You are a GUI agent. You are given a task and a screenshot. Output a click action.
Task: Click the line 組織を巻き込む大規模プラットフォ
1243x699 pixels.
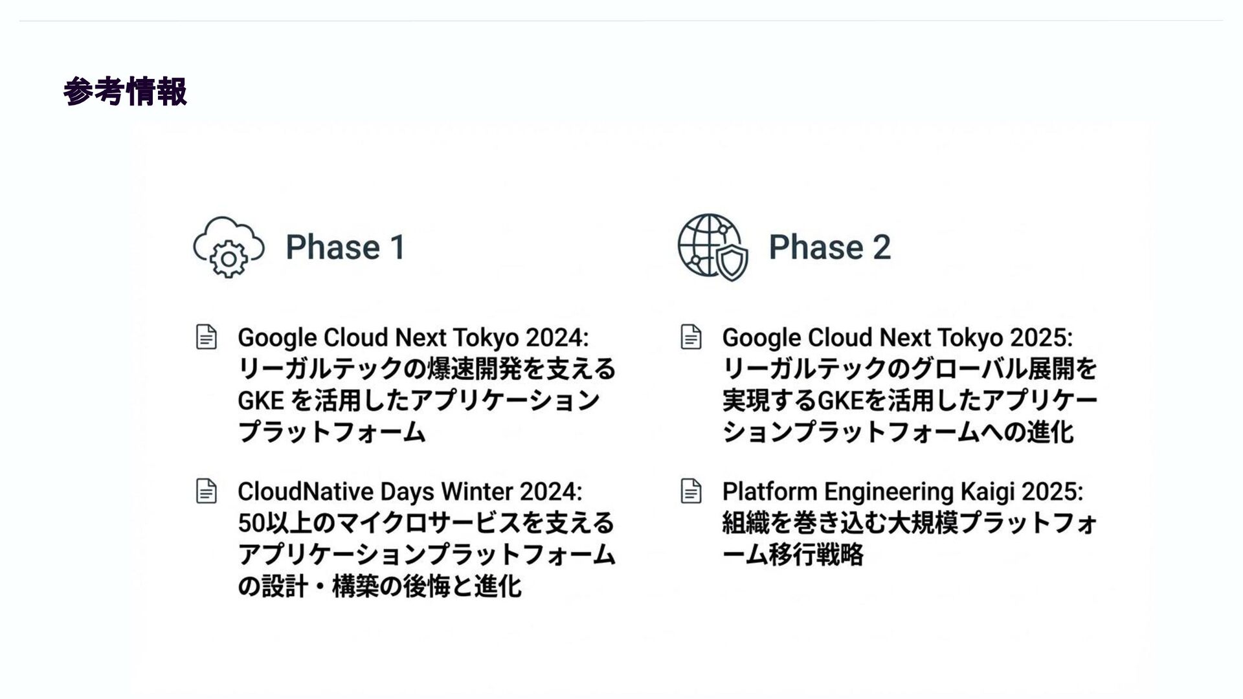pos(910,523)
